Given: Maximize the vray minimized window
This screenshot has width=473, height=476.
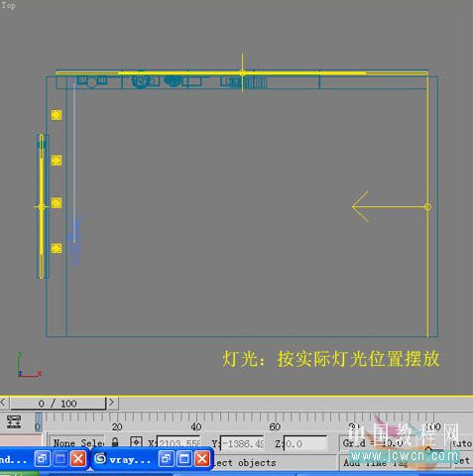Looking at the screenshot, I should [184, 459].
